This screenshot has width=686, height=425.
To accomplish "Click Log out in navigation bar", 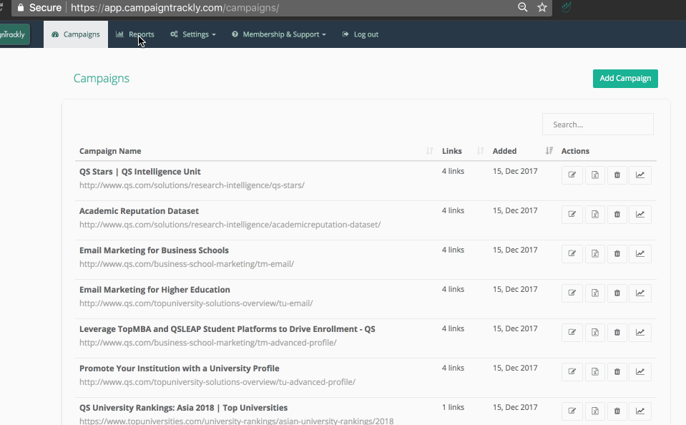I will (361, 34).
